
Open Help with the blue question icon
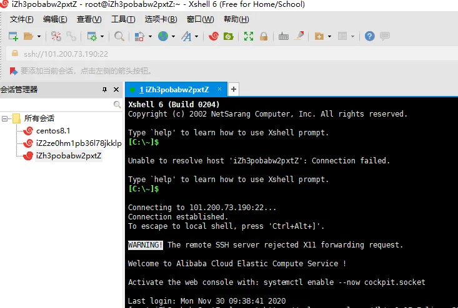point(369,36)
